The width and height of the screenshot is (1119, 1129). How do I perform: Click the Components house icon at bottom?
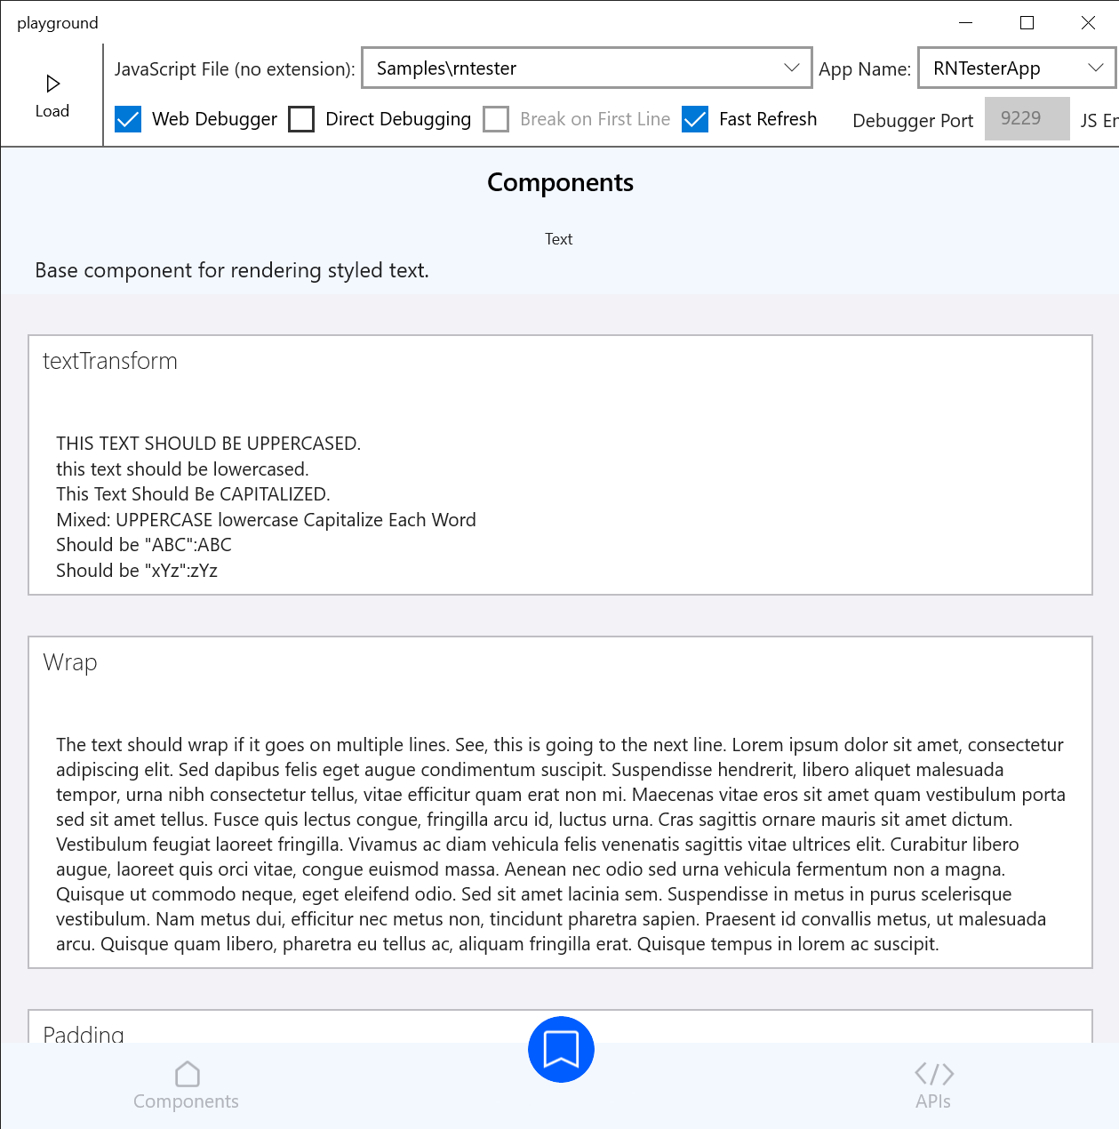[186, 1074]
